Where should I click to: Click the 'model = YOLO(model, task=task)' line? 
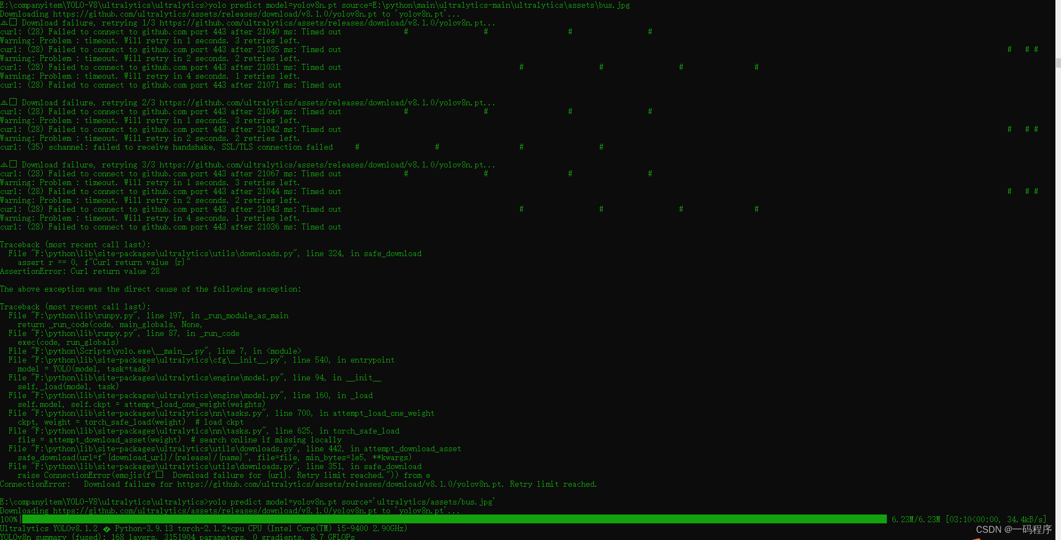[84, 369]
